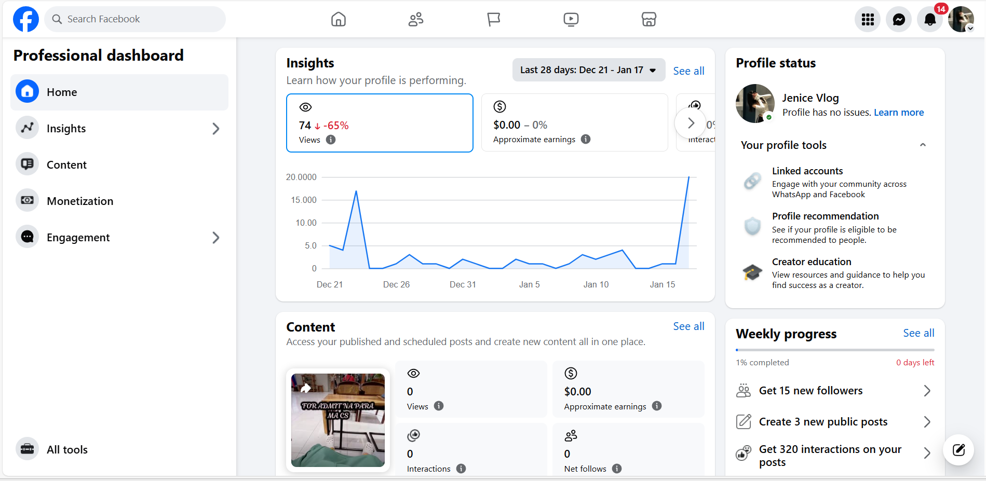This screenshot has width=986, height=481.
Task: Open the FOR ADMIT NA PARA post thumbnail
Action: click(338, 420)
